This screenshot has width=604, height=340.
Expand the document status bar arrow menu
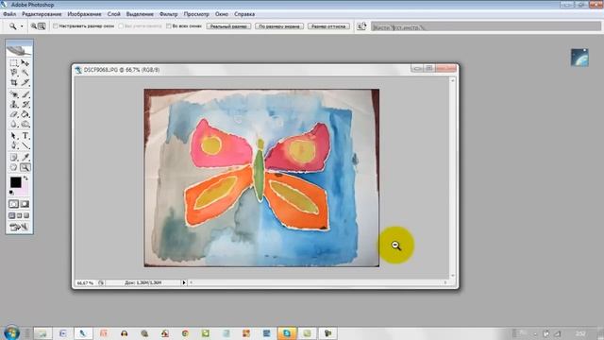point(184,282)
